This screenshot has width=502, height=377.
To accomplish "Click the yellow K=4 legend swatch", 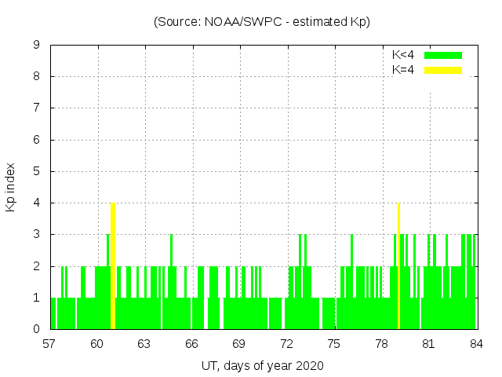I will pyautogui.click(x=443, y=70).
